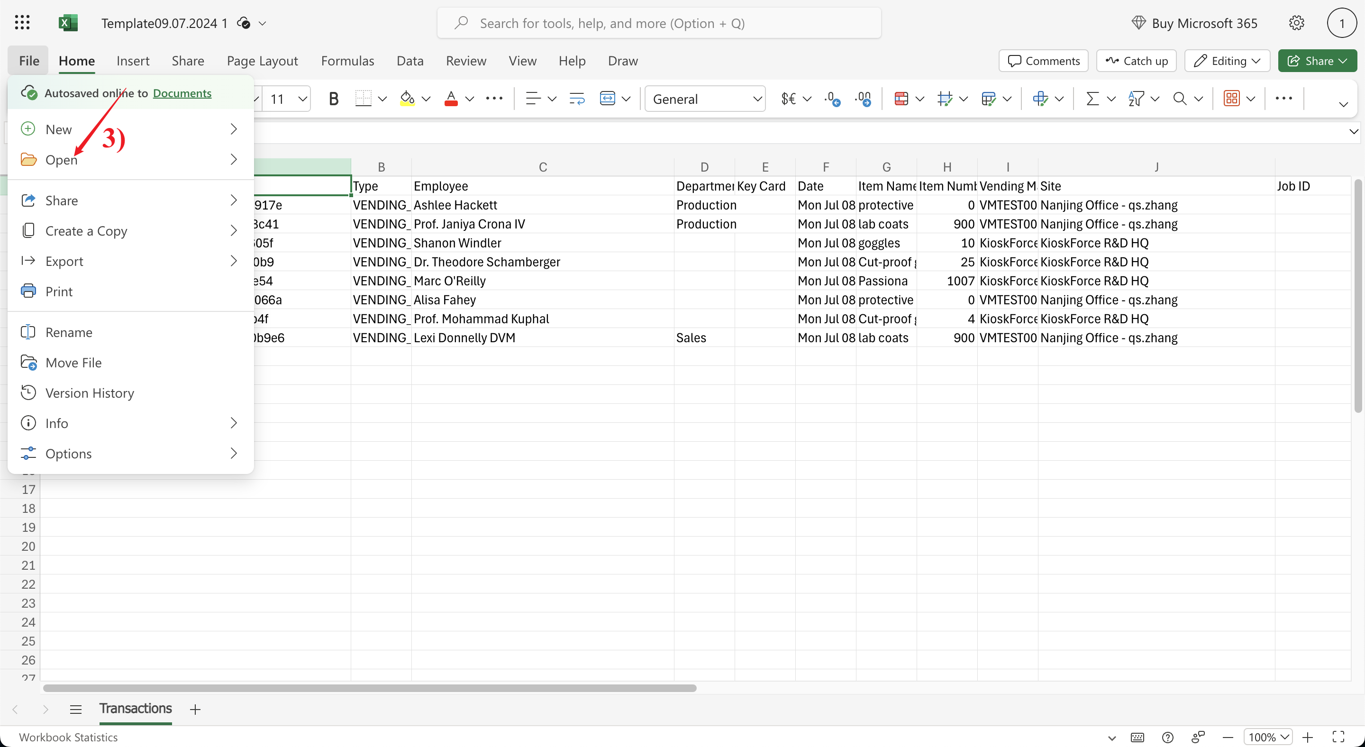Switch to the Insert ribbon tab
Image resolution: width=1365 pixels, height=747 pixels.
pyautogui.click(x=133, y=60)
